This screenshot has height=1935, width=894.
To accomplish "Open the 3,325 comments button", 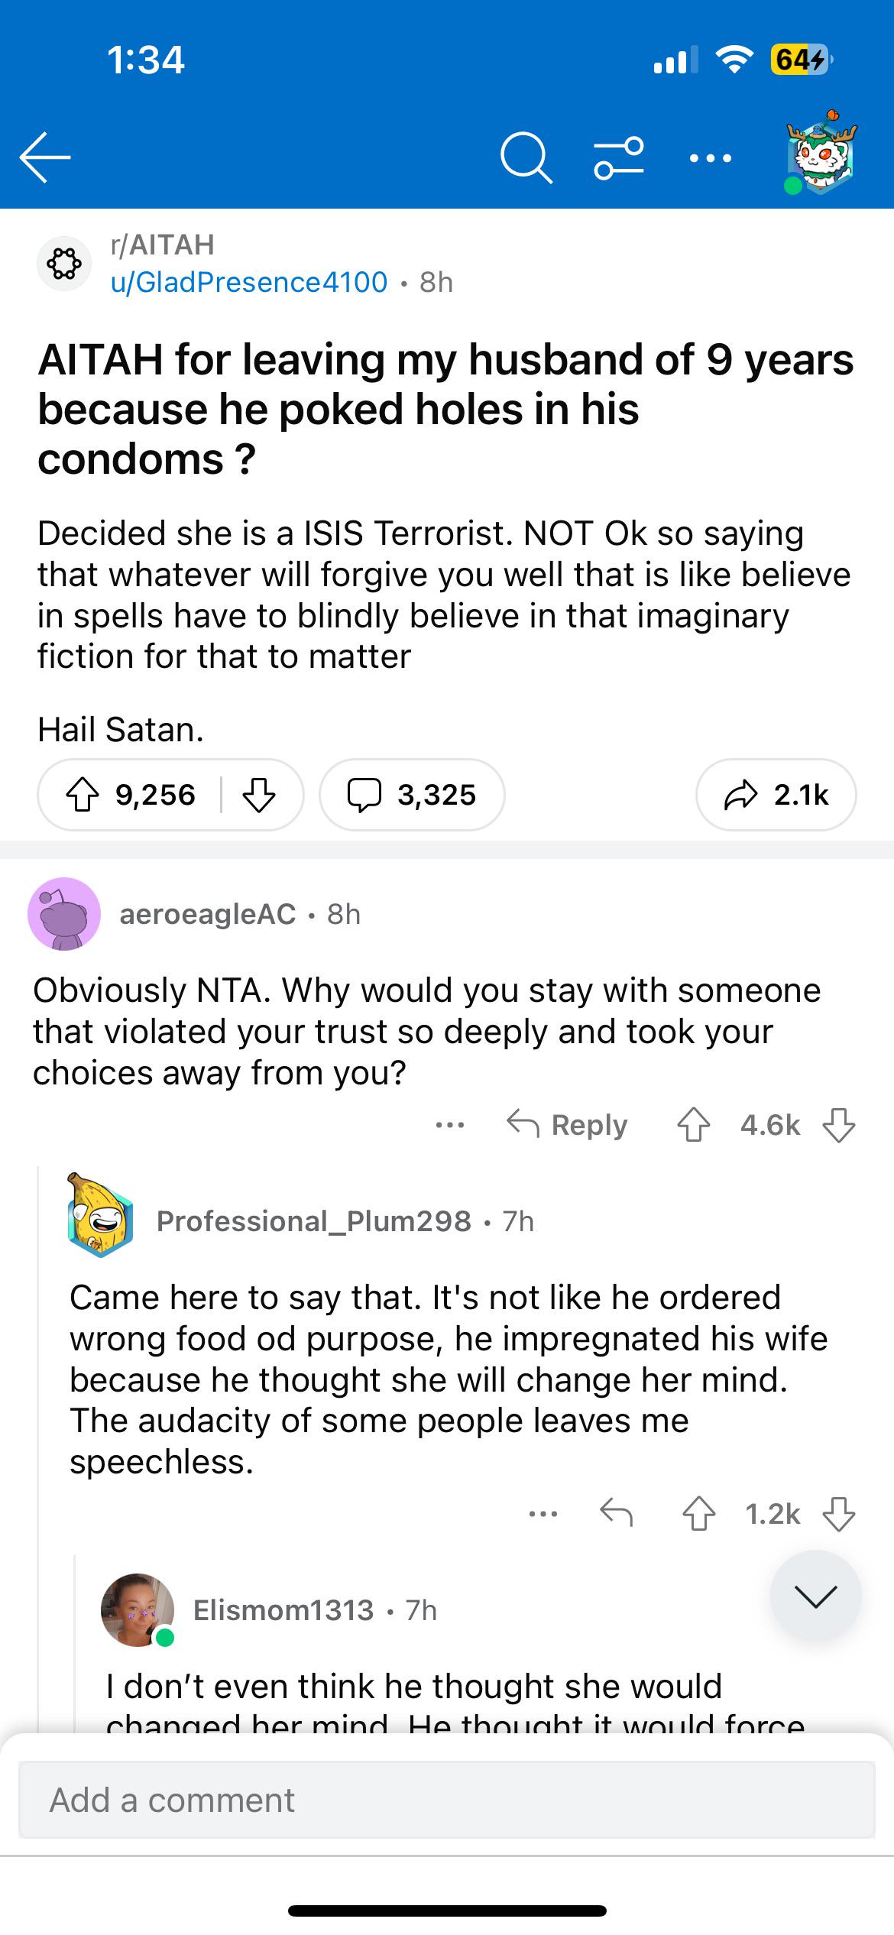I will [x=413, y=795].
